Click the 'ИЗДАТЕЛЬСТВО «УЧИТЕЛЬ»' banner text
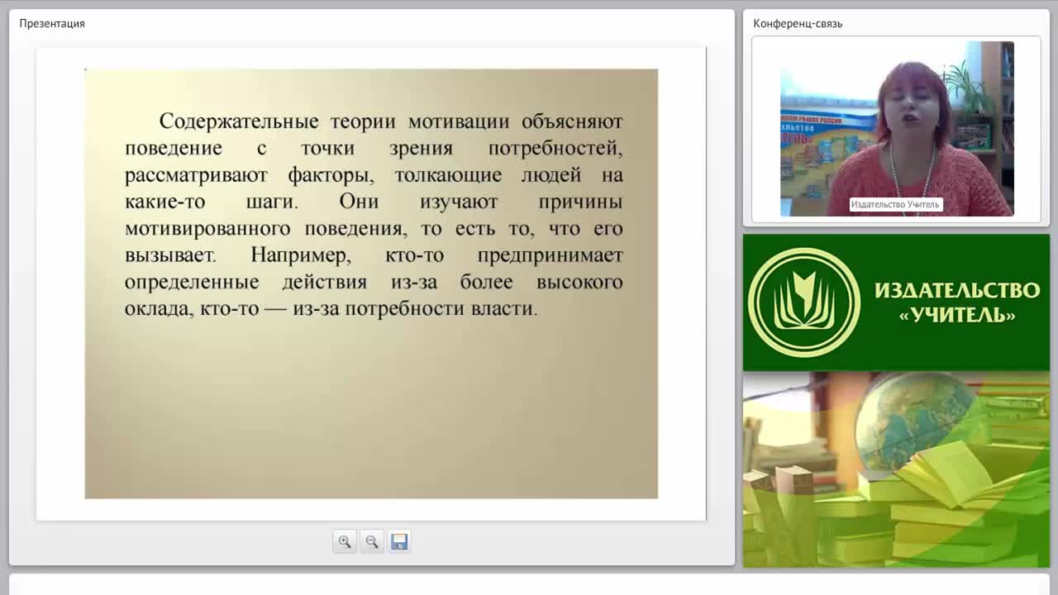Image resolution: width=1058 pixels, height=595 pixels. (957, 302)
